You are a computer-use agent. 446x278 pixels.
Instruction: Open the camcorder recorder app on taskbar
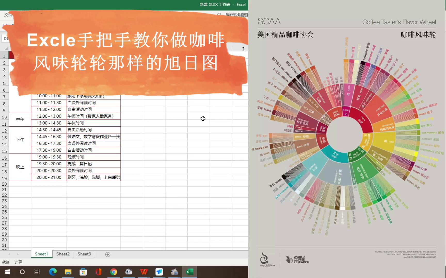[x=174, y=272]
